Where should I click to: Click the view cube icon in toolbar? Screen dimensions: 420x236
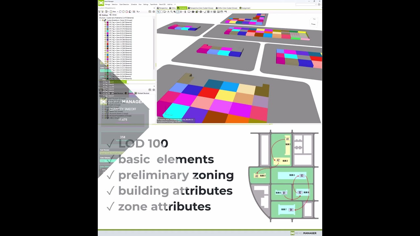193,12
